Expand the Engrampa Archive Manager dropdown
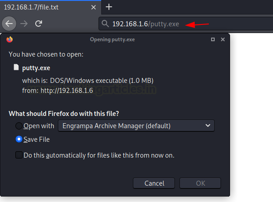This screenshot has height=202, width=273. [136, 126]
